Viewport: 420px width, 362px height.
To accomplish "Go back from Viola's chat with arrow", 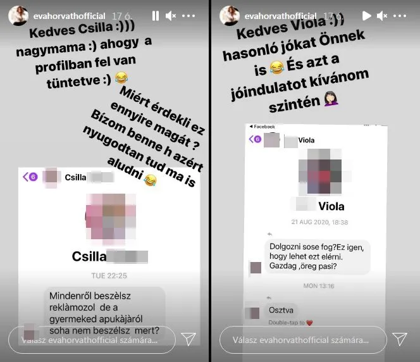I will 251,139.
